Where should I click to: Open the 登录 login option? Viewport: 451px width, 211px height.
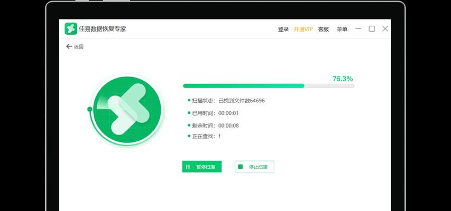pos(283,29)
